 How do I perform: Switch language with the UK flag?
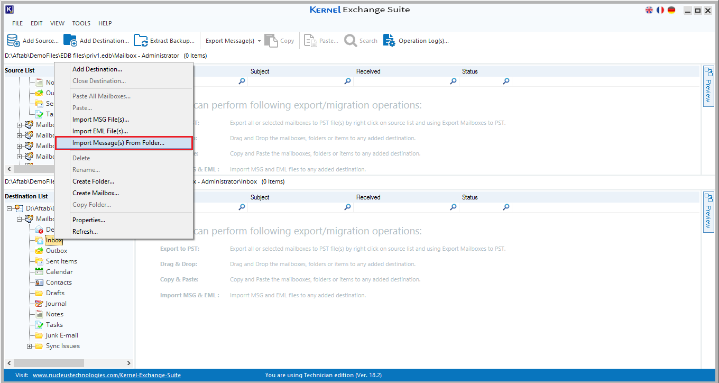[x=649, y=10]
